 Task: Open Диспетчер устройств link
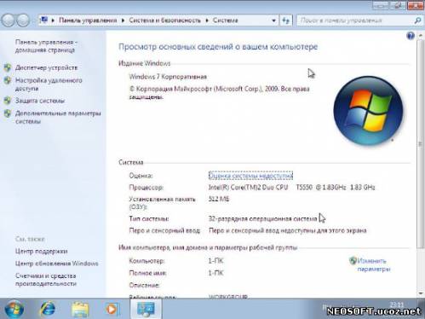point(46,67)
